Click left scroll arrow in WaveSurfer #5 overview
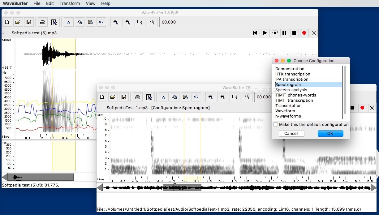Image resolution: width=379 pixels, height=215 pixels. (x=100, y=187)
